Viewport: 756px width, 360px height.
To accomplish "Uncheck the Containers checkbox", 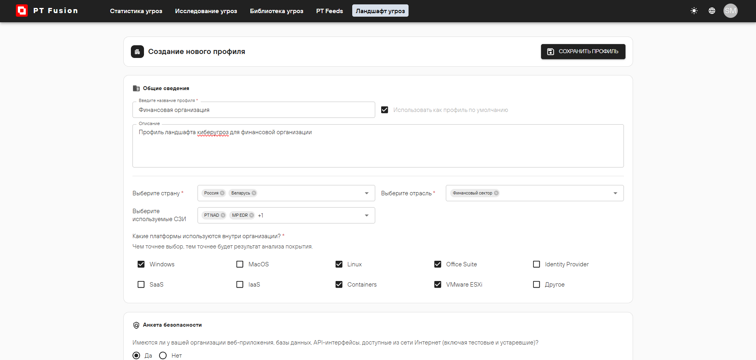I will tap(339, 285).
